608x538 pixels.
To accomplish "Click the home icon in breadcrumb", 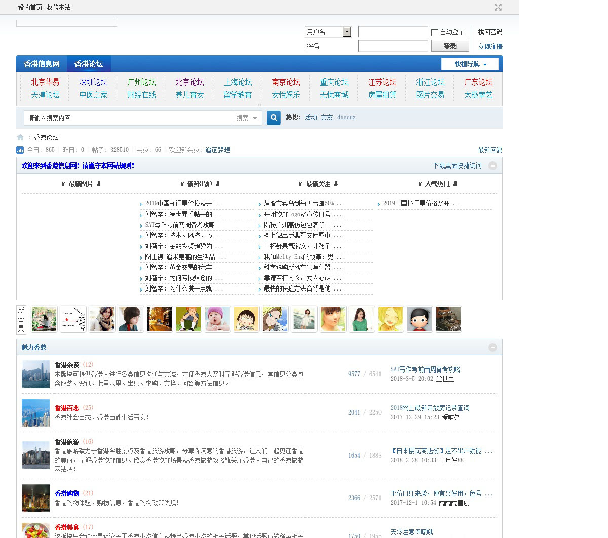I will (x=20, y=137).
